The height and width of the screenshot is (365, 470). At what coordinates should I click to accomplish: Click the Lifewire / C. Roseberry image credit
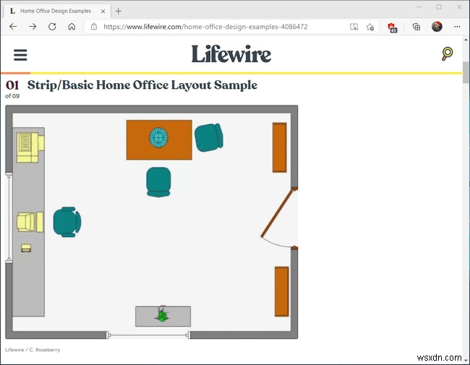coord(33,350)
